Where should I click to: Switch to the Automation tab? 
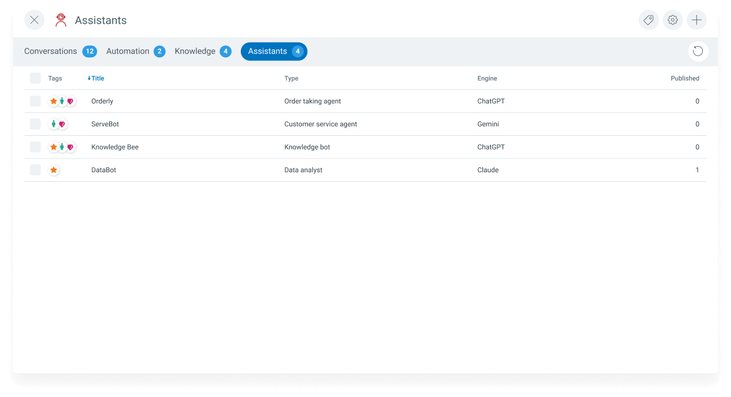(135, 51)
